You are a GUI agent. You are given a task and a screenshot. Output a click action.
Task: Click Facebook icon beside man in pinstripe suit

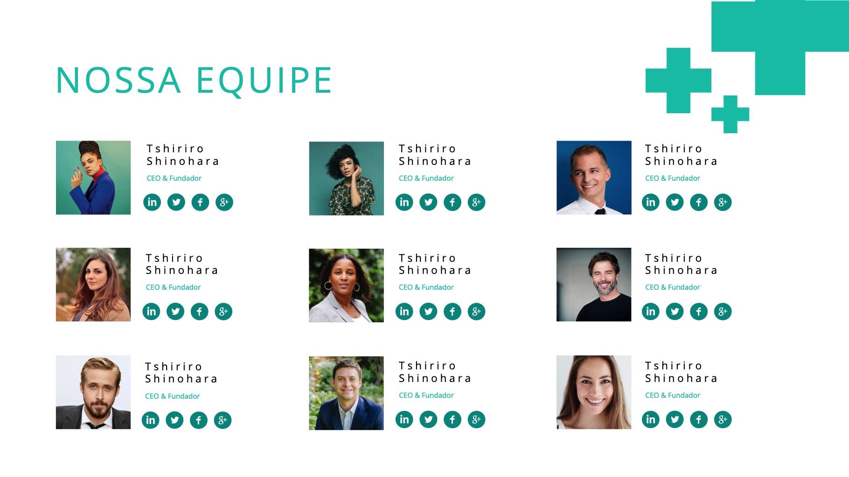pos(199,420)
